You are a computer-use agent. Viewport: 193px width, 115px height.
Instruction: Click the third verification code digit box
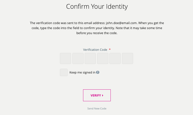(90, 58)
